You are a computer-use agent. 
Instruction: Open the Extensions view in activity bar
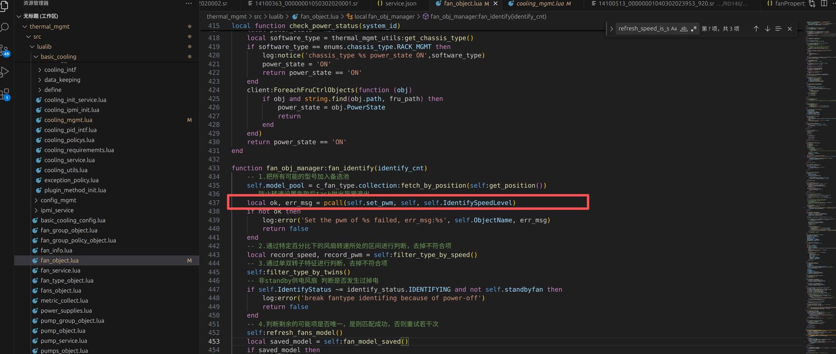tap(5, 94)
